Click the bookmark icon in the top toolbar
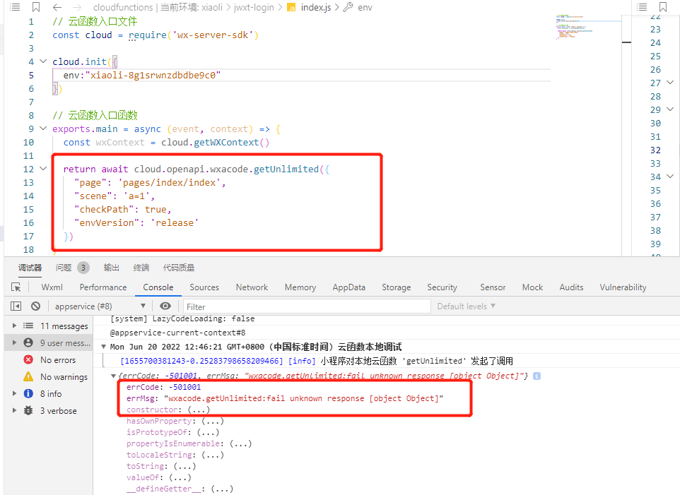680x495 pixels. (34, 6)
